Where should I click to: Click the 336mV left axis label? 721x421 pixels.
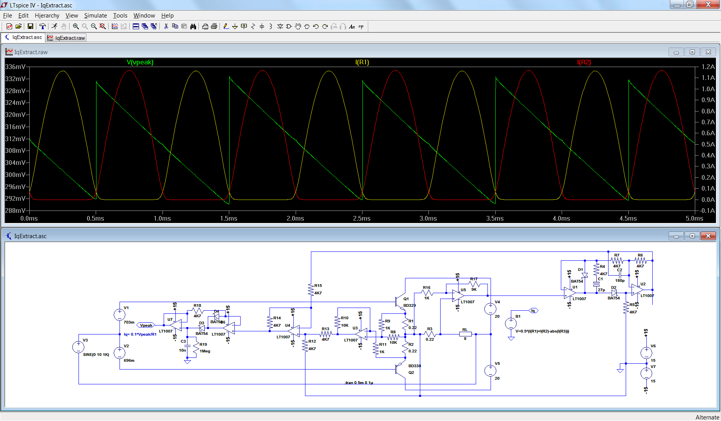15,67
